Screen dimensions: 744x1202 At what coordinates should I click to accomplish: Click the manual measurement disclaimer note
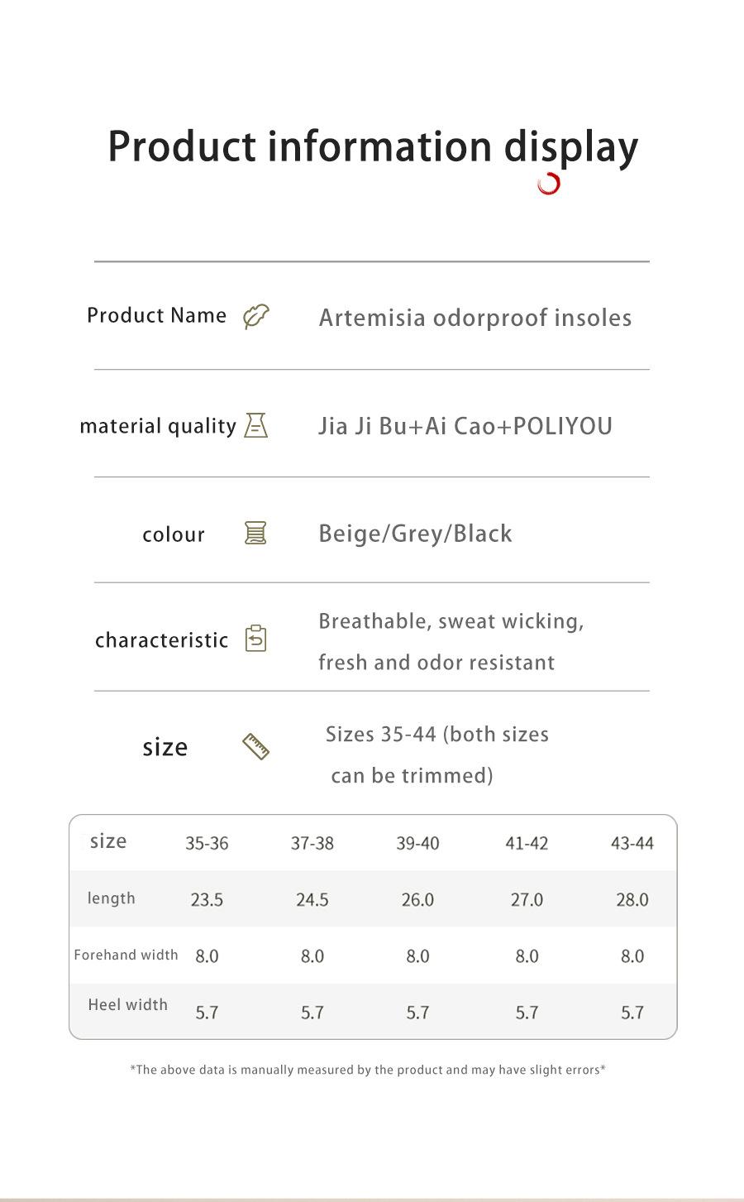368,1070
